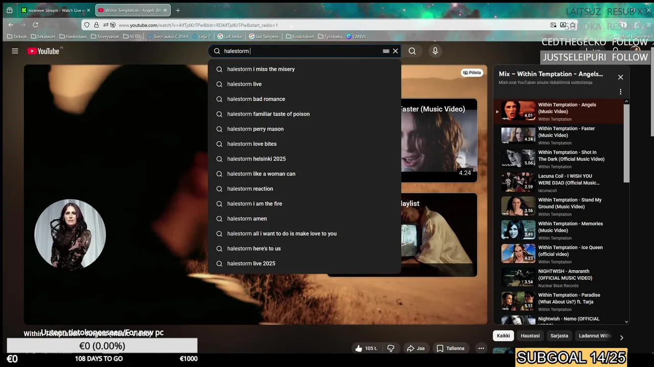Like the video with the thumbs-up
This screenshot has width=654, height=367.
tap(366, 349)
